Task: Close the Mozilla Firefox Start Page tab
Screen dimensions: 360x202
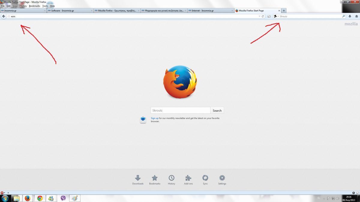Action: 279,11
